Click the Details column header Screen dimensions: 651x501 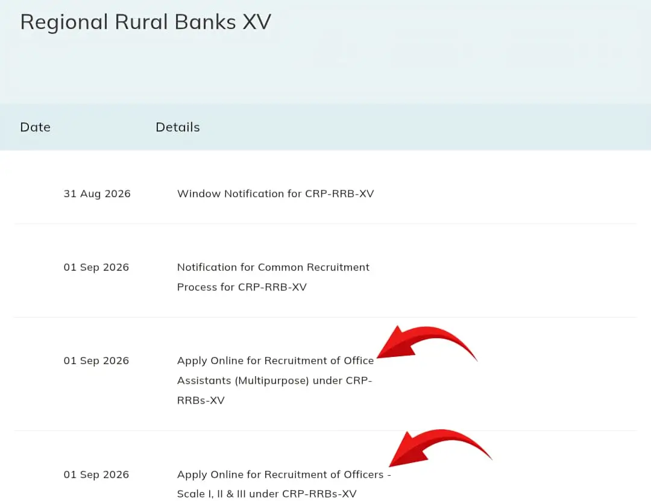coord(178,127)
